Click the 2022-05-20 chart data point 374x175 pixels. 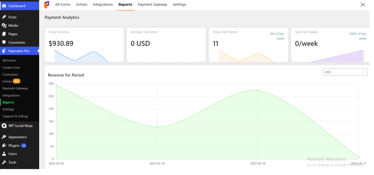(56, 85)
